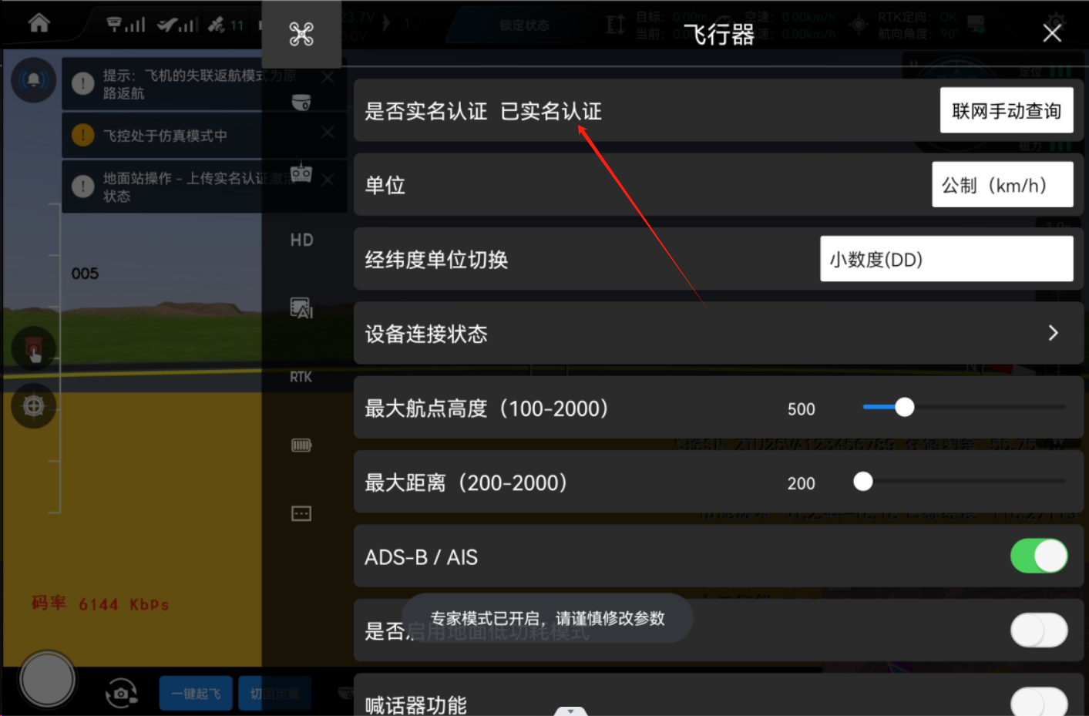1089x716 pixels.
Task: Open the 单位 dropdown showing 公制 (km/h)
Action: tap(1002, 185)
